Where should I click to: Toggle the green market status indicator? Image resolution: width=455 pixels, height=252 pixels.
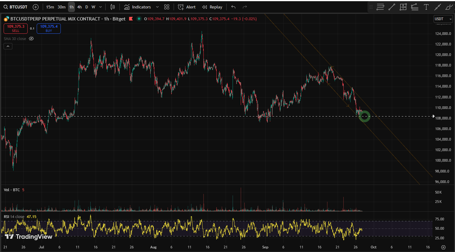[139, 19]
